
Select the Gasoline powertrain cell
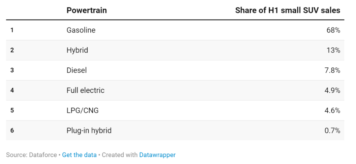tap(81, 30)
